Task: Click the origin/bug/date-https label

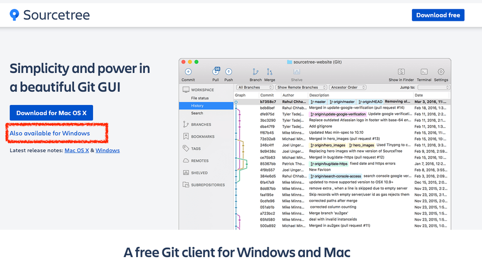Action: click(x=329, y=164)
